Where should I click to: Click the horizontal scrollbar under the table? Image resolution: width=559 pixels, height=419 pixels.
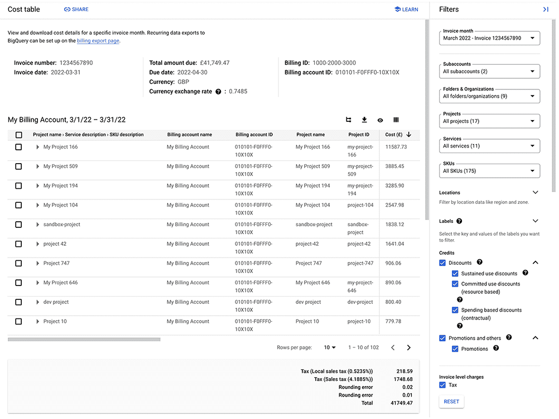84,340
